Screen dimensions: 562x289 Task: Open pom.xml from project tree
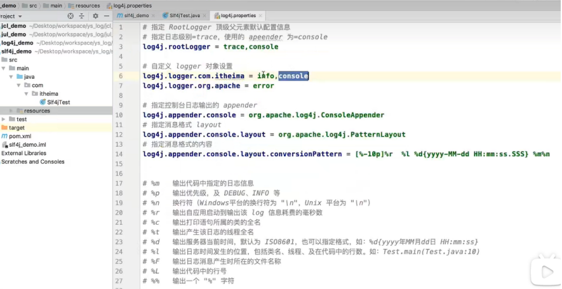point(20,137)
